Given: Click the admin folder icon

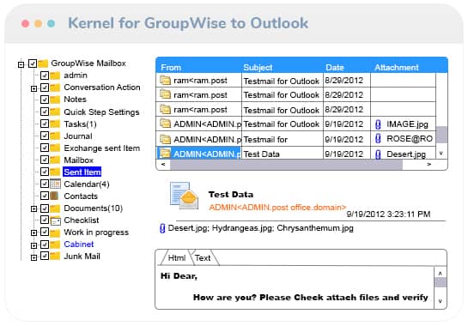Looking at the screenshot, I should click(x=55, y=75).
